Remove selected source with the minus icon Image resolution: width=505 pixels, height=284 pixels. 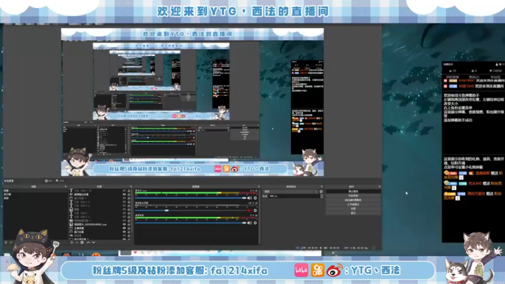coord(76,242)
